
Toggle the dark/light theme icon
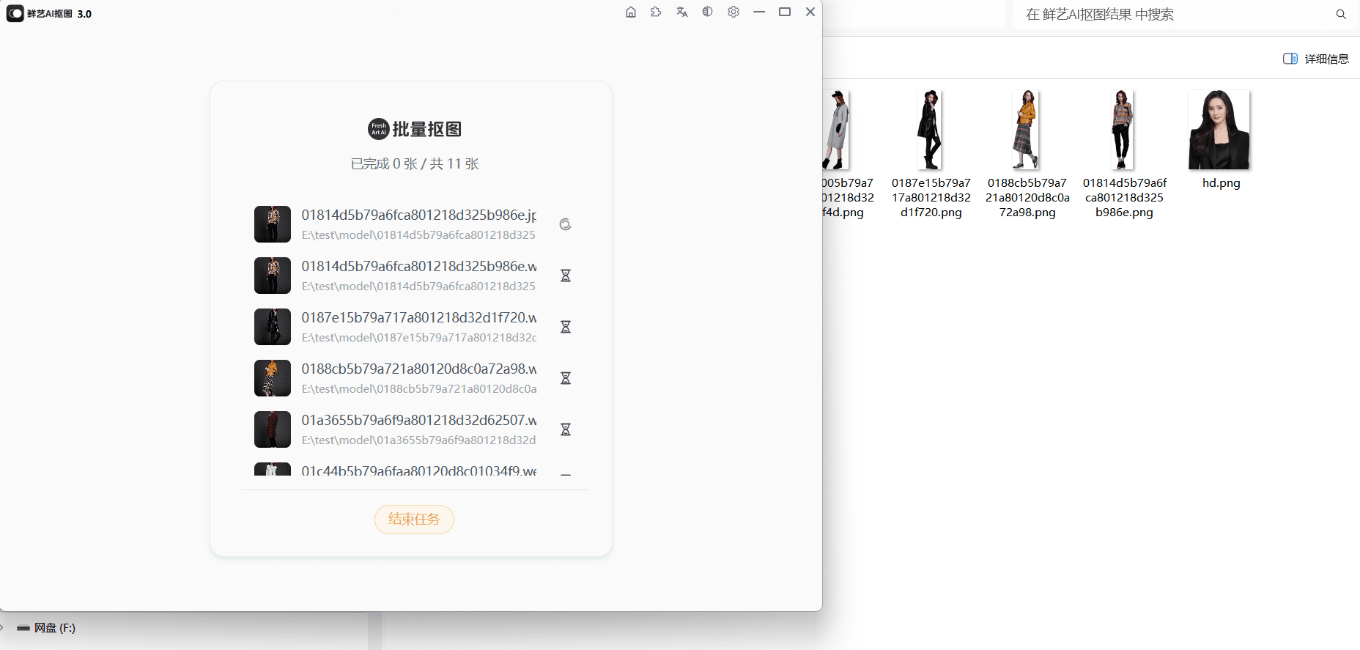(x=707, y=12)
